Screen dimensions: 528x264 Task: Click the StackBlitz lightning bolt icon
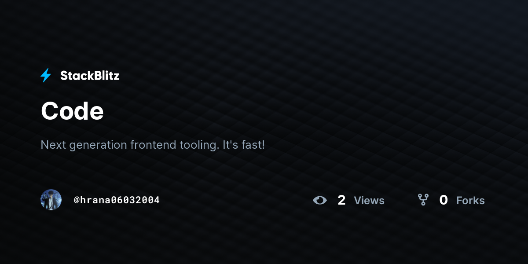(46, 76)
